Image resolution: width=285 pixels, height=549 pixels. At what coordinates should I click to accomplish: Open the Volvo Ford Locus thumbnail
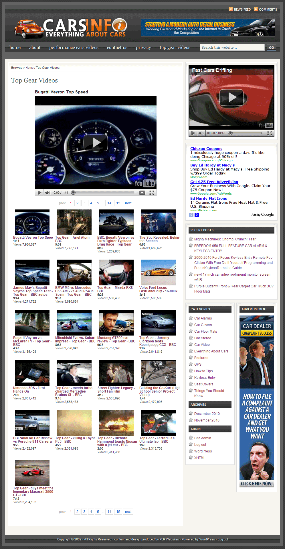click(x=159, y=272)
